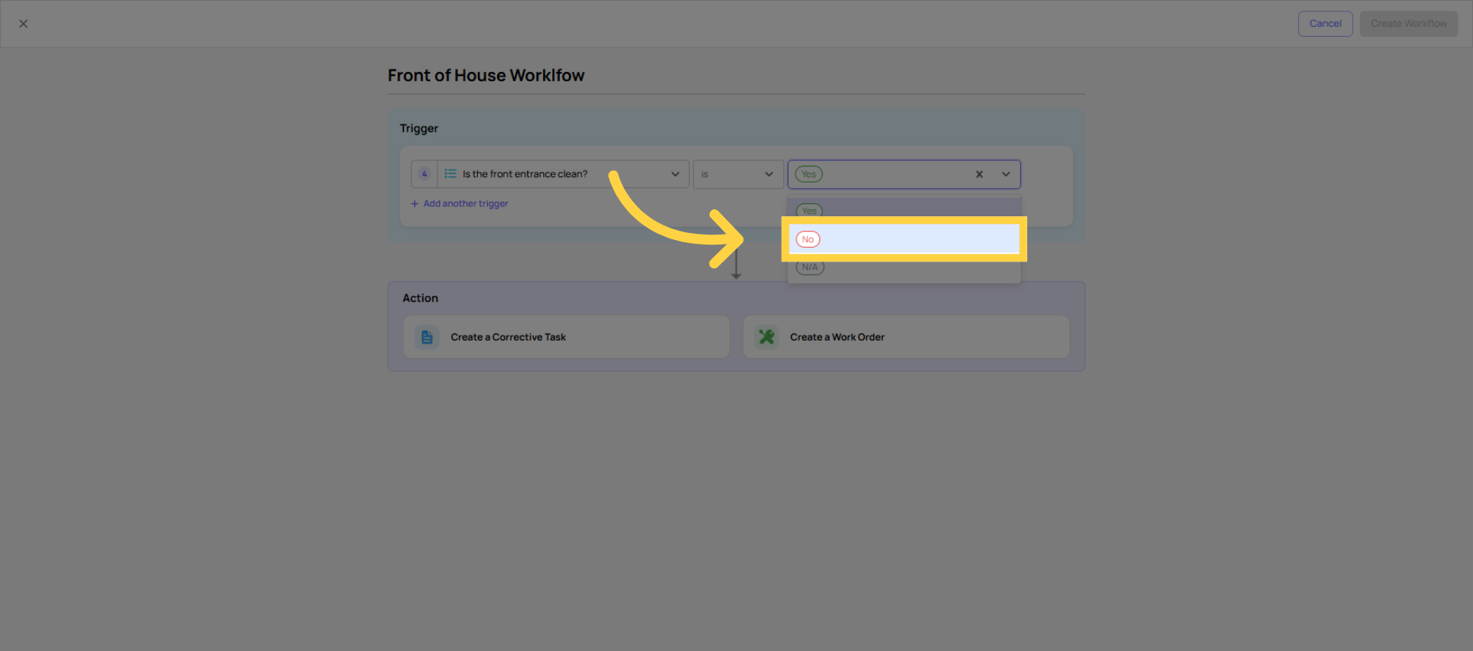1473x651 pixels.
Task: Choose Create a Work Order action
Action: click(x=906, y=337)
